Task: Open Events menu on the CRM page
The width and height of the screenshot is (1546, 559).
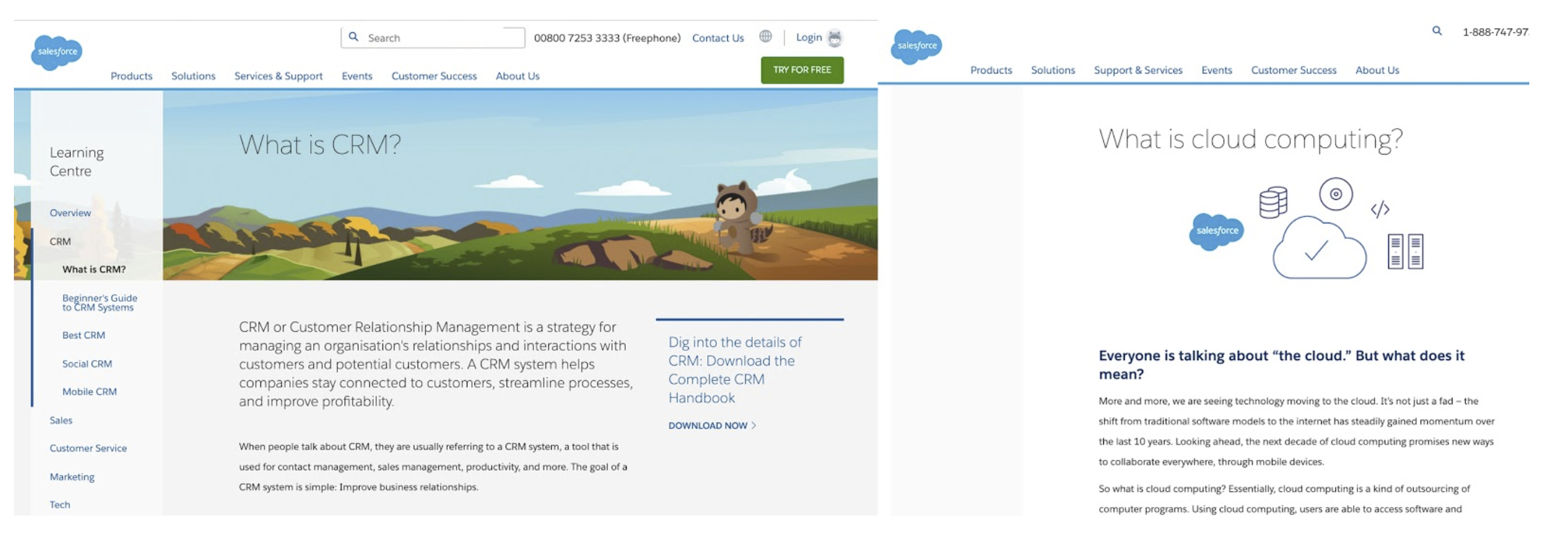Action: (x=357, y=76)
